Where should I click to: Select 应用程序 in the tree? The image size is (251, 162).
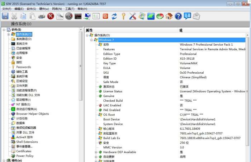(x=22, y=53)
